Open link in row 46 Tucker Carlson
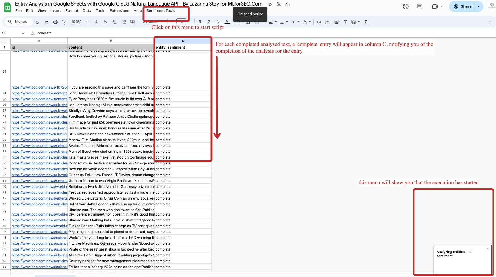496x277 pixels. coord(39,226)
